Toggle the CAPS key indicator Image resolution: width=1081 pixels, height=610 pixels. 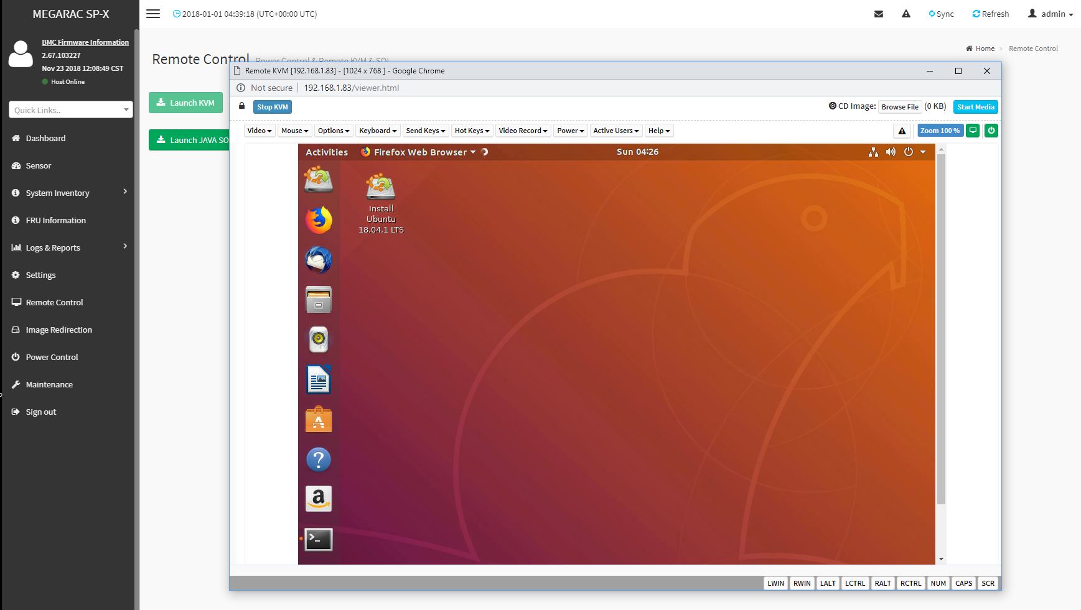point(963,583)
